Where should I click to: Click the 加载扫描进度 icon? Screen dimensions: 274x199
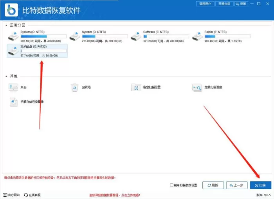197,87
